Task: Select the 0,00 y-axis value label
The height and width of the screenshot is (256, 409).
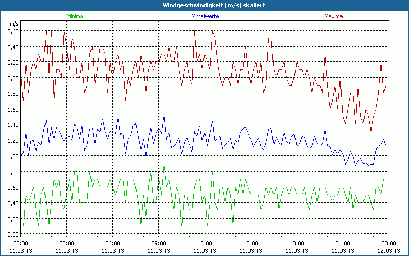Action: click(x=13, y=234)
